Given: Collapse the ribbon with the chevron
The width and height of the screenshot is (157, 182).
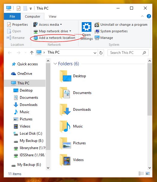Looking at the screenshot, I should tap(142, 16).
